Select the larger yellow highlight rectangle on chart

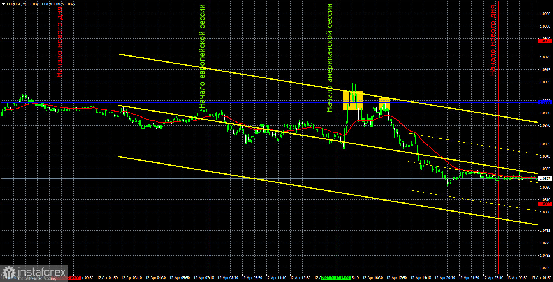tap(353, 101)
